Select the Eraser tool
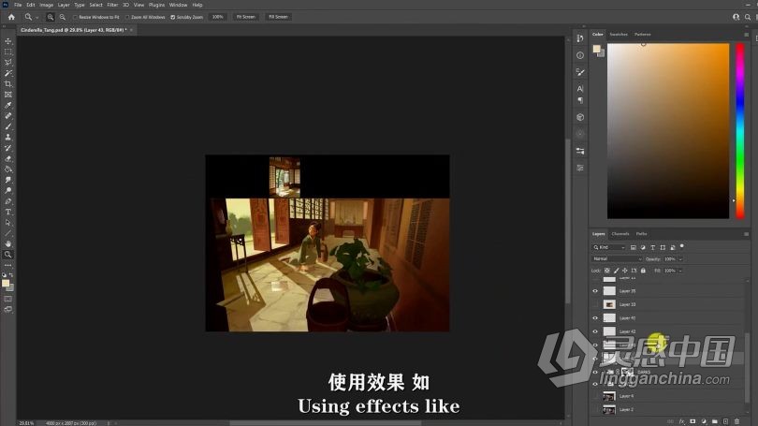This screenshot has width=758, height=426. point(8,158)
